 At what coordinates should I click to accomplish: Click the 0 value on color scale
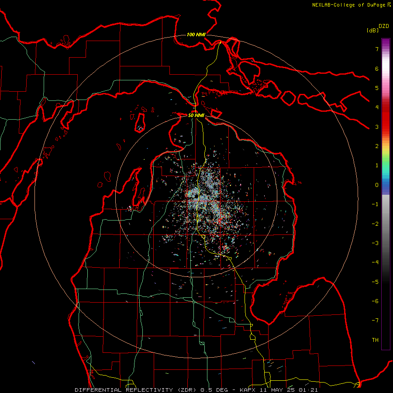pos(377,185)
